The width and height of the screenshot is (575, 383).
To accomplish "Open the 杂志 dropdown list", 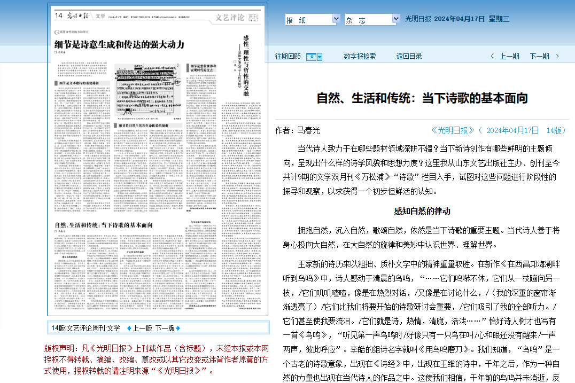I will click(372, 19).
